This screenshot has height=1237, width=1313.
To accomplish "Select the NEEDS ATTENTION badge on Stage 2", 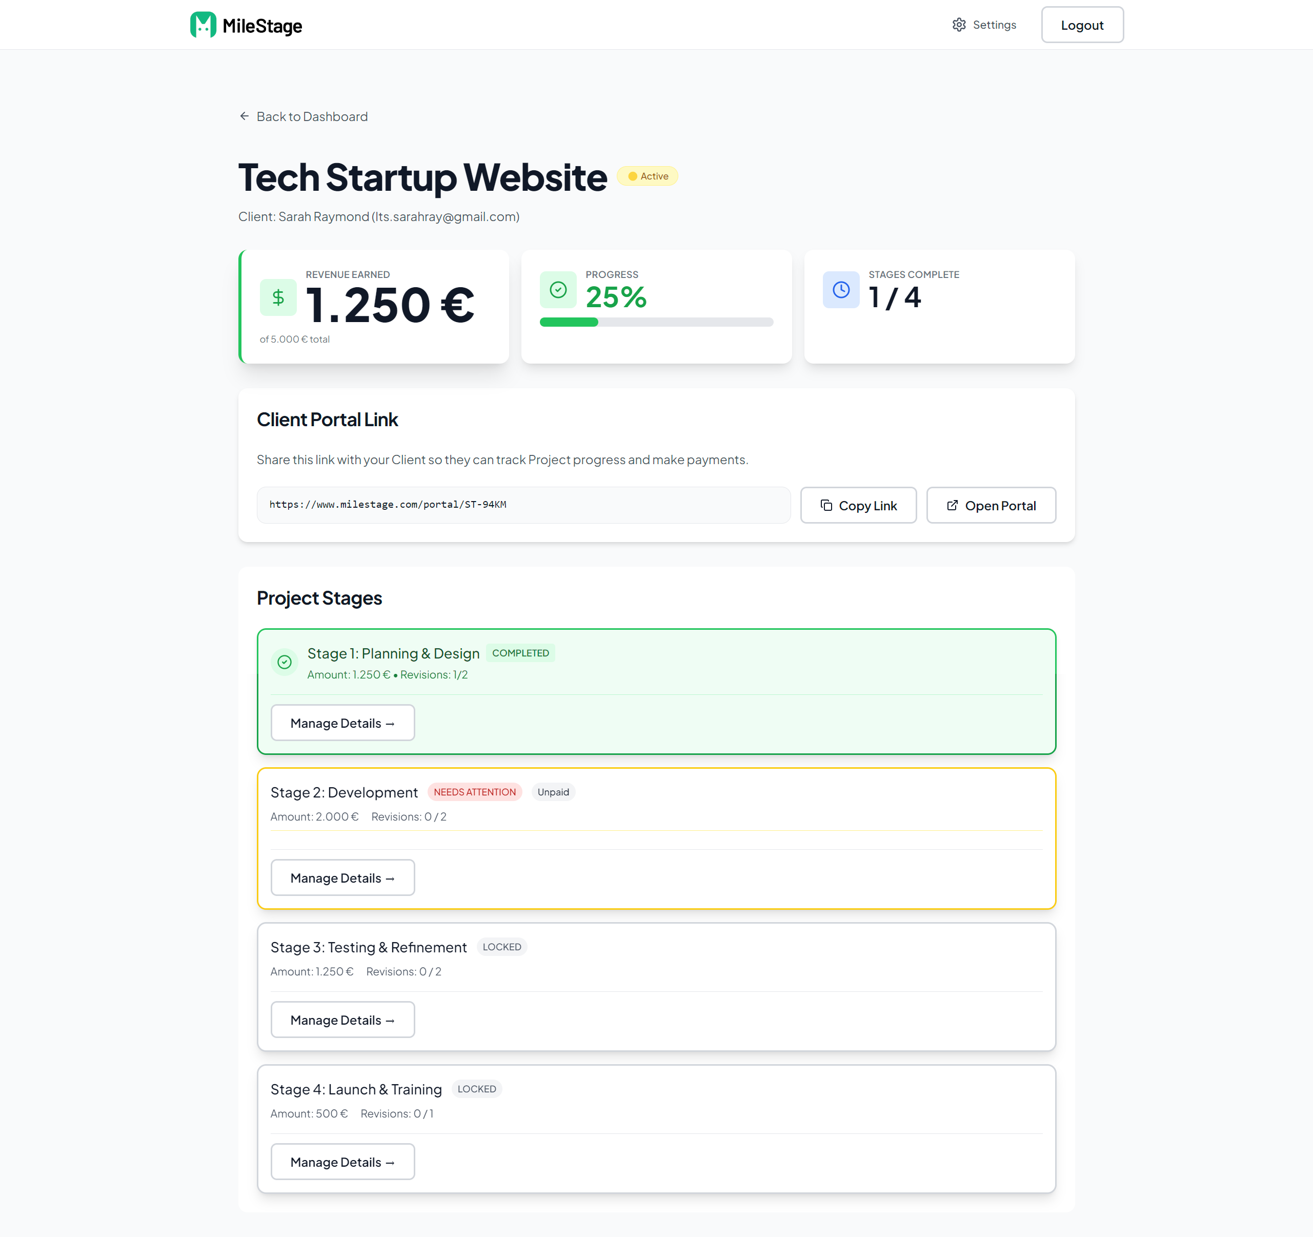I will tap(474, 792).
